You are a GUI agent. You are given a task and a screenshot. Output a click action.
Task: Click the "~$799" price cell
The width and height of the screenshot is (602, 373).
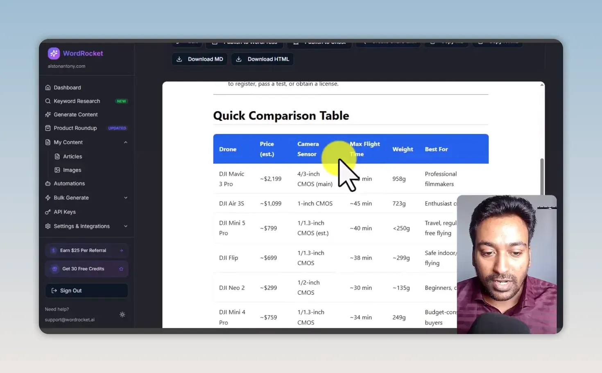click(268, 228)
